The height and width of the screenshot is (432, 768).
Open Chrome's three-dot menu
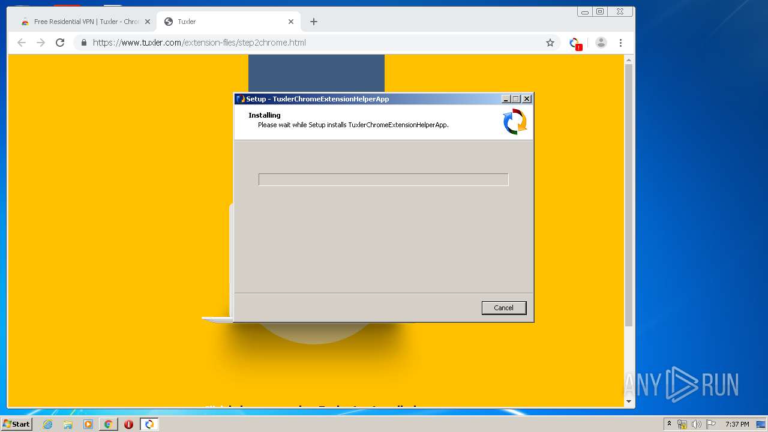620,43
